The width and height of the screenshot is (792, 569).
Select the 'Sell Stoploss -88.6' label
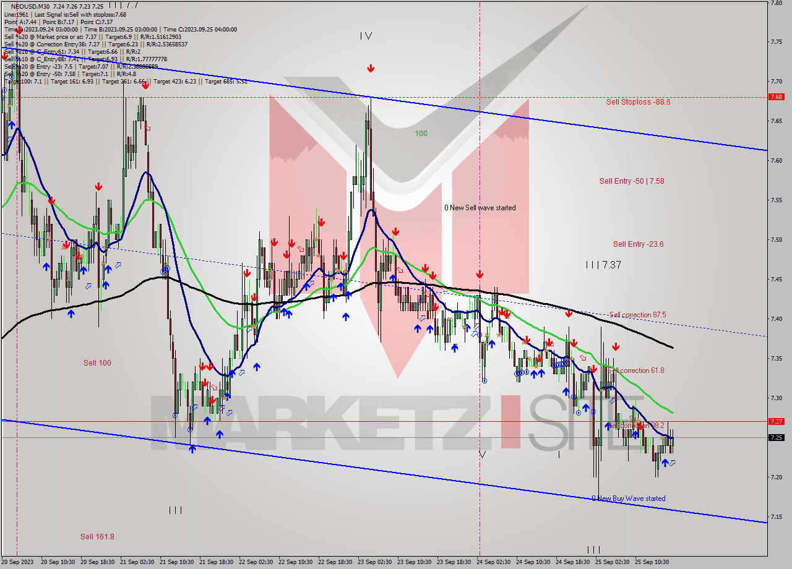(x=638, y=102)
